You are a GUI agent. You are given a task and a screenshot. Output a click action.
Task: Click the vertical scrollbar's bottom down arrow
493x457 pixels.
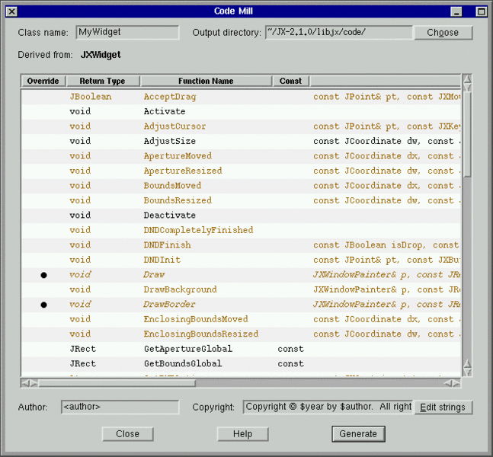click(468, 372)
